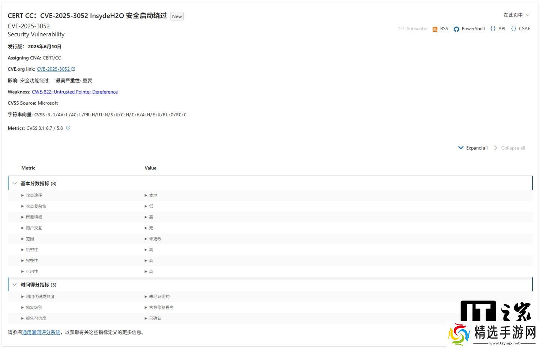Click the New badge beside the title
The image size is (540, 348).
pos(177,16)
